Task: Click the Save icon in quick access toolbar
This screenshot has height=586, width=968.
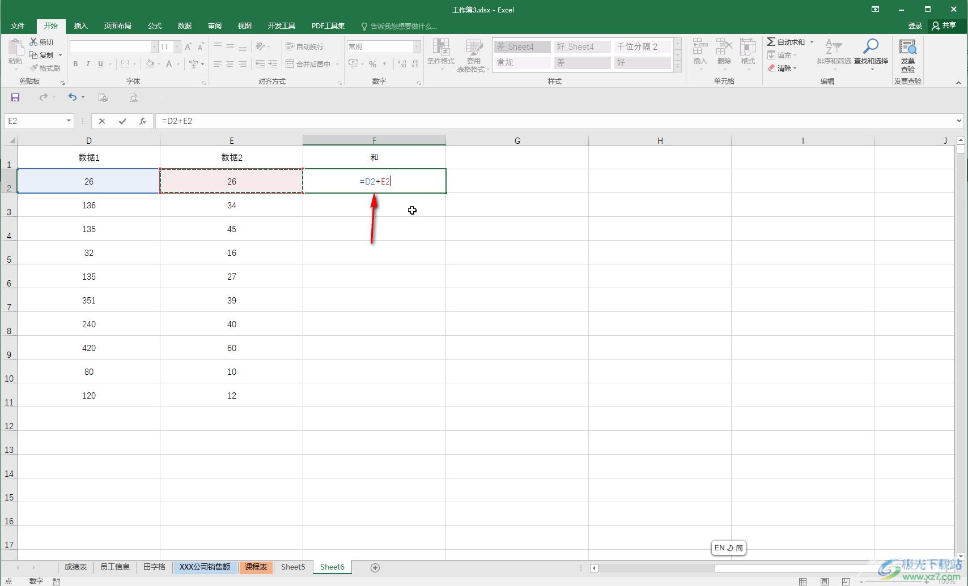Action: pos(15,97)
